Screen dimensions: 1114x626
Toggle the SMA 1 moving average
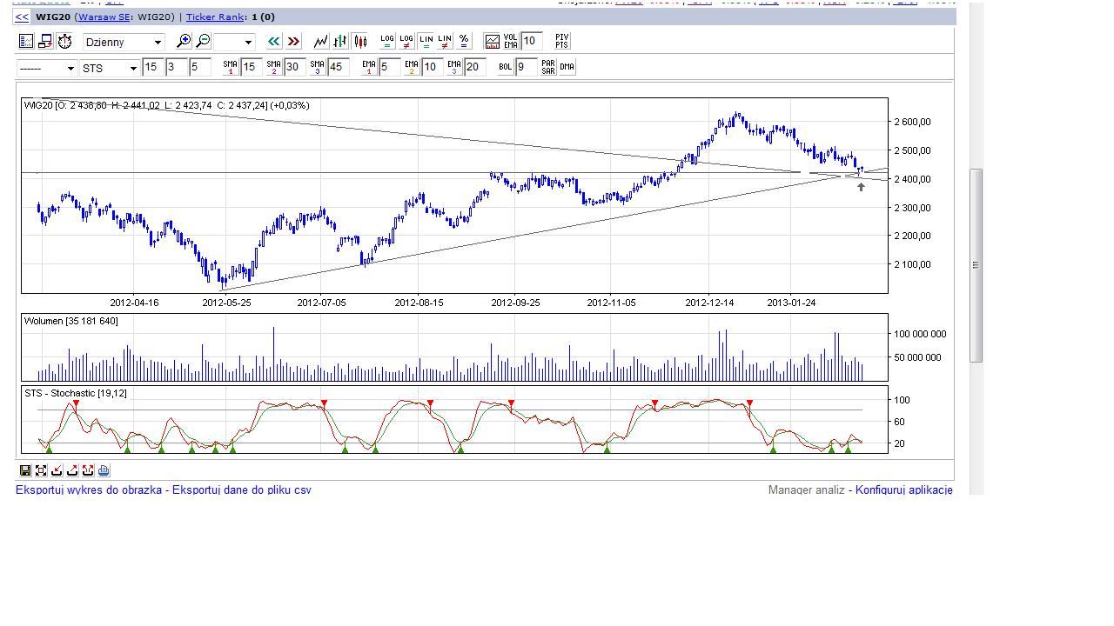[230, 67]
